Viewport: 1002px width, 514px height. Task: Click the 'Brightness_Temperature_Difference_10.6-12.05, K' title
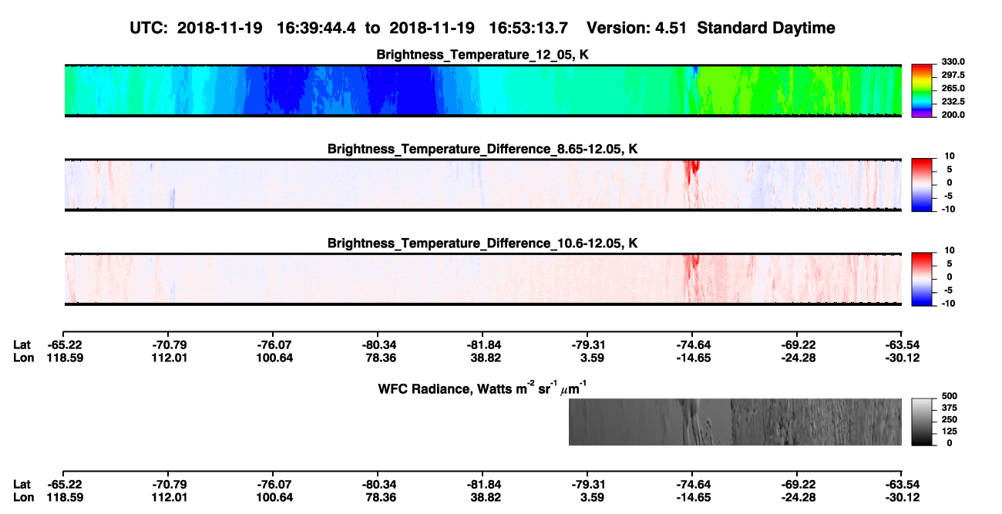coord(483,244)
